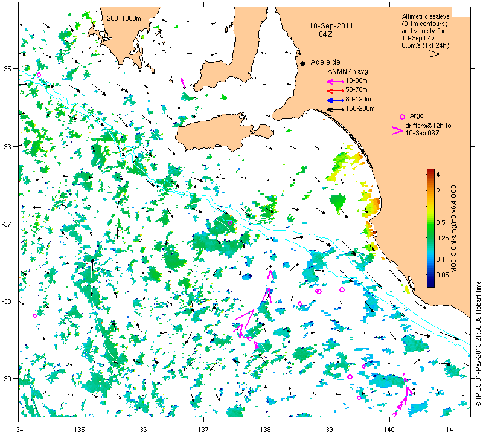Click the latitude axis label '-37'
This screenshot has width=483, height=435.
pos(7,224)
